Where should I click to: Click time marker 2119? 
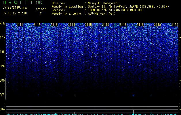[x=157, y=25]
